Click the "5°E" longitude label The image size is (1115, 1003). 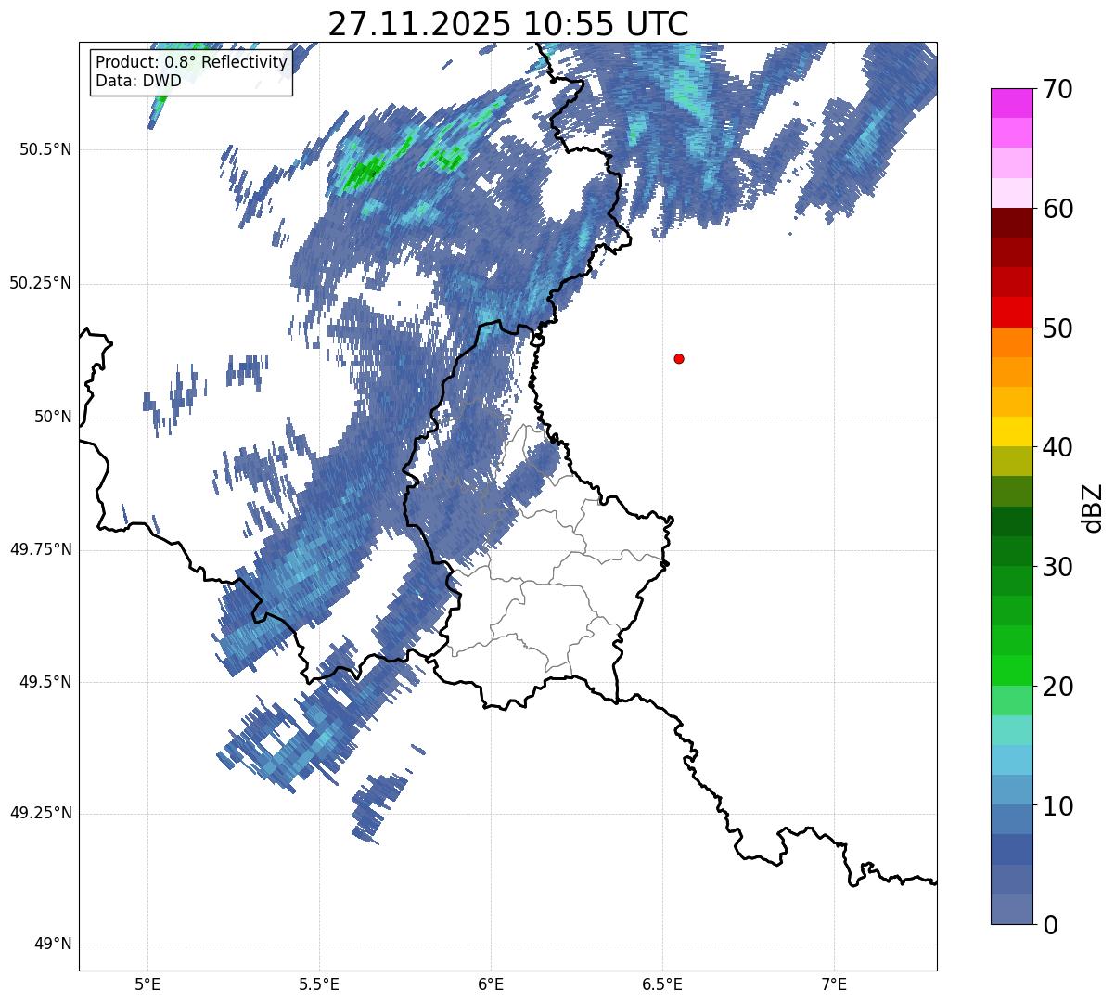(147, 984)
